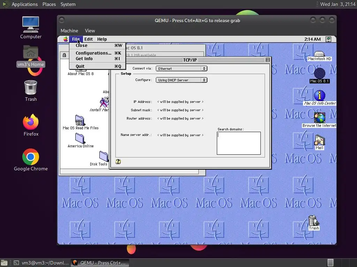Open the QEMU View menu
Screen dimensions: 357x267
click(90, 31)
